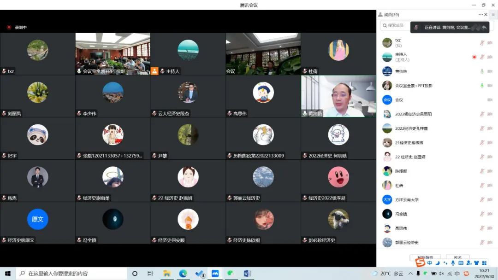Click the green microphone icon next to 黄纯艳
Viewport: 498px width, 280px height.
[x=482, y=71]
